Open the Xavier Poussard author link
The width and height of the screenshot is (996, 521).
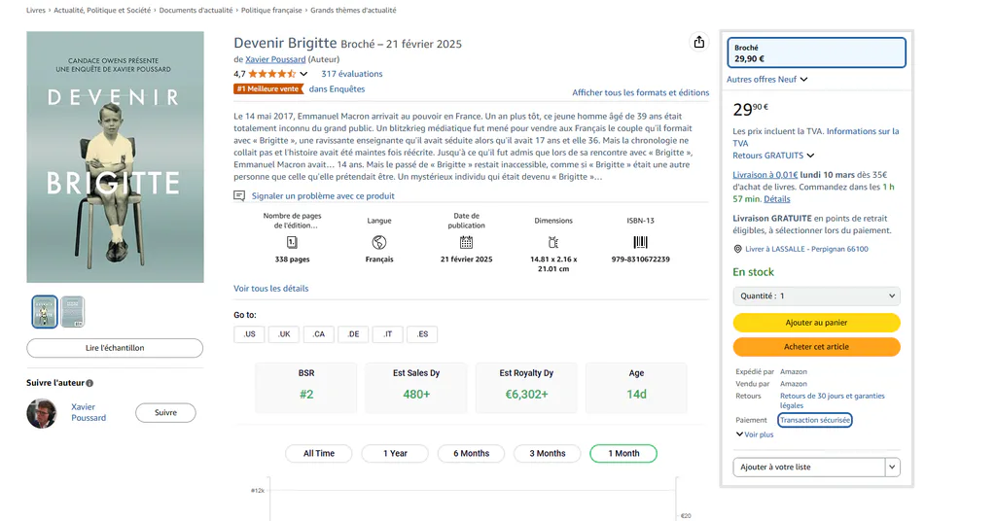[275, 59]
